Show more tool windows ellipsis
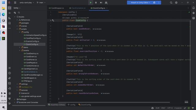The width and height of the screenshot is (196, 110). [x=9, y=28]
